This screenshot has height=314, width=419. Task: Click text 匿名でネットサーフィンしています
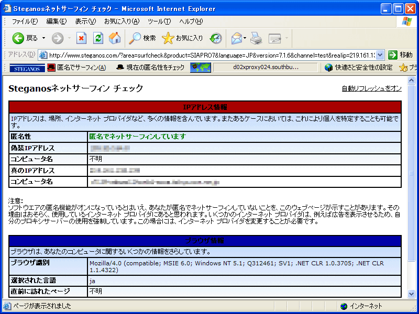coord(138,137)
